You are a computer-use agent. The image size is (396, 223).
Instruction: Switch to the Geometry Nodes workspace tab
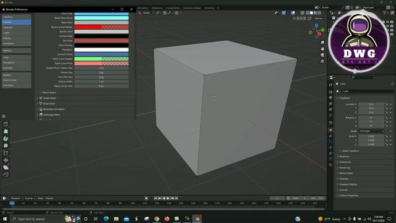coord(192,8)
